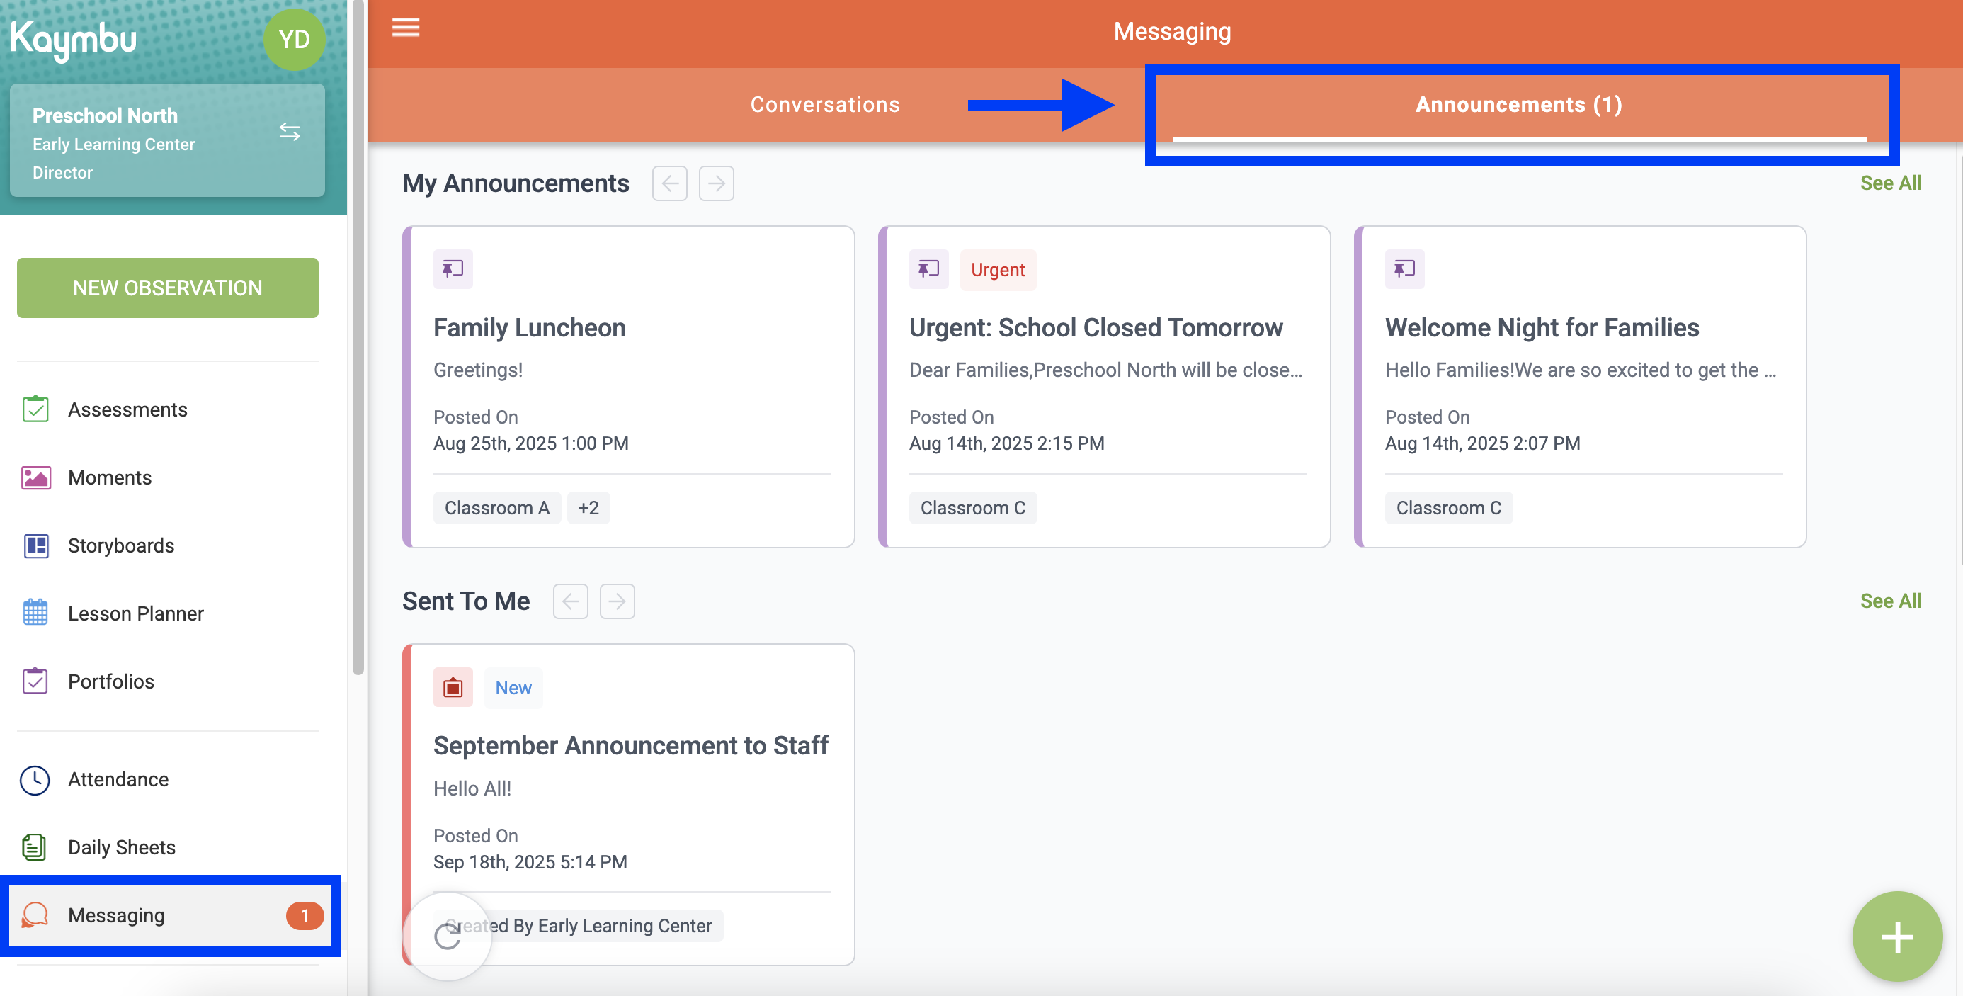Open the Lesson Planner
1963x996 pixels.
(x=135, y=613)
